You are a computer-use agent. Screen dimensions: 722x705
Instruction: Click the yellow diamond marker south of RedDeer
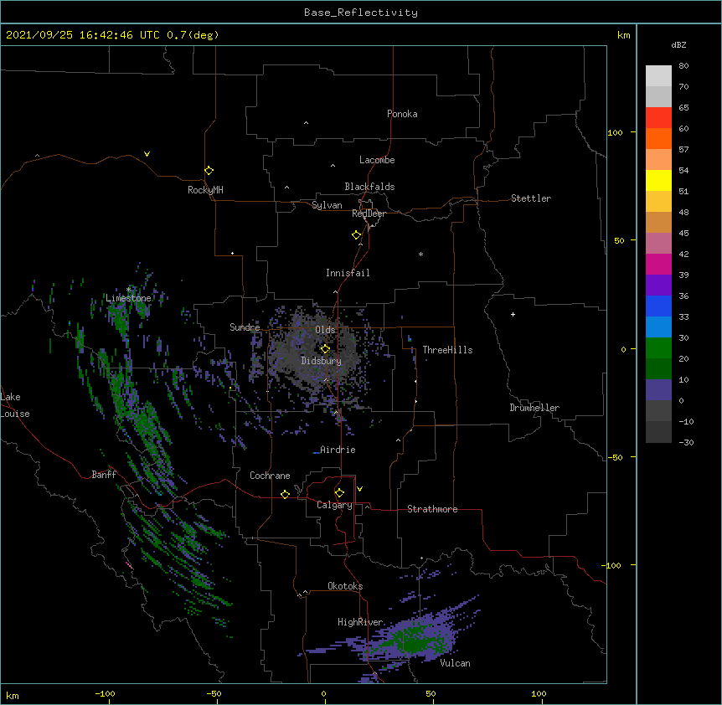(x=356, y=235)
